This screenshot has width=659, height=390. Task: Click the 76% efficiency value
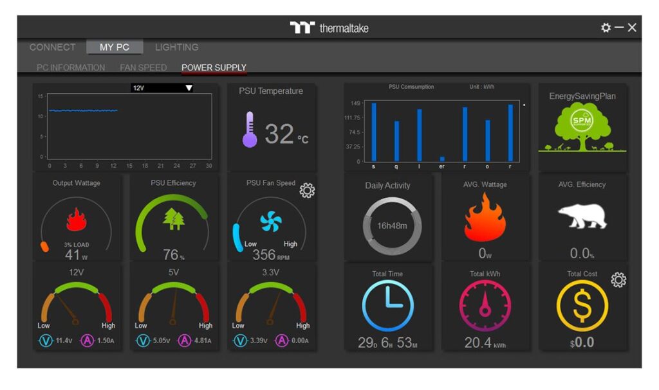(x=174, y=254)
